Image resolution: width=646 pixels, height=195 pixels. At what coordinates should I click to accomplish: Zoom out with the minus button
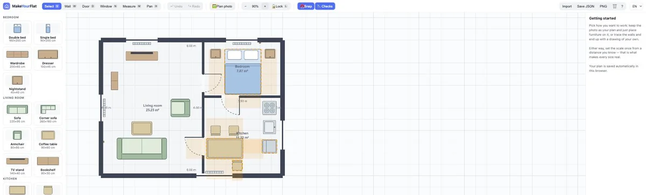coord(245,6)
